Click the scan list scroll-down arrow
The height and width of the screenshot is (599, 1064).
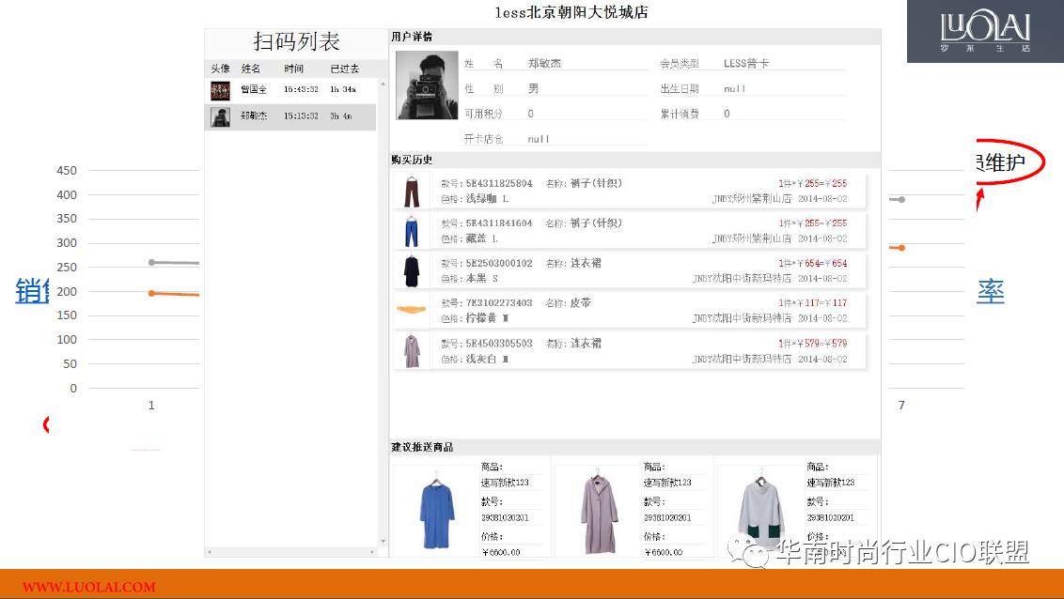point(383,542)
